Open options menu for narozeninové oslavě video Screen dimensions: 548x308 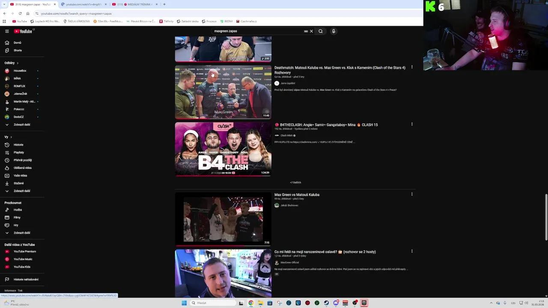point(412,251)
